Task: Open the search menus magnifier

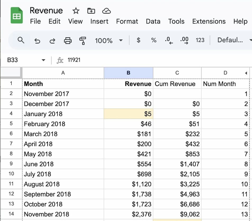Action: (x=21, y=40)
